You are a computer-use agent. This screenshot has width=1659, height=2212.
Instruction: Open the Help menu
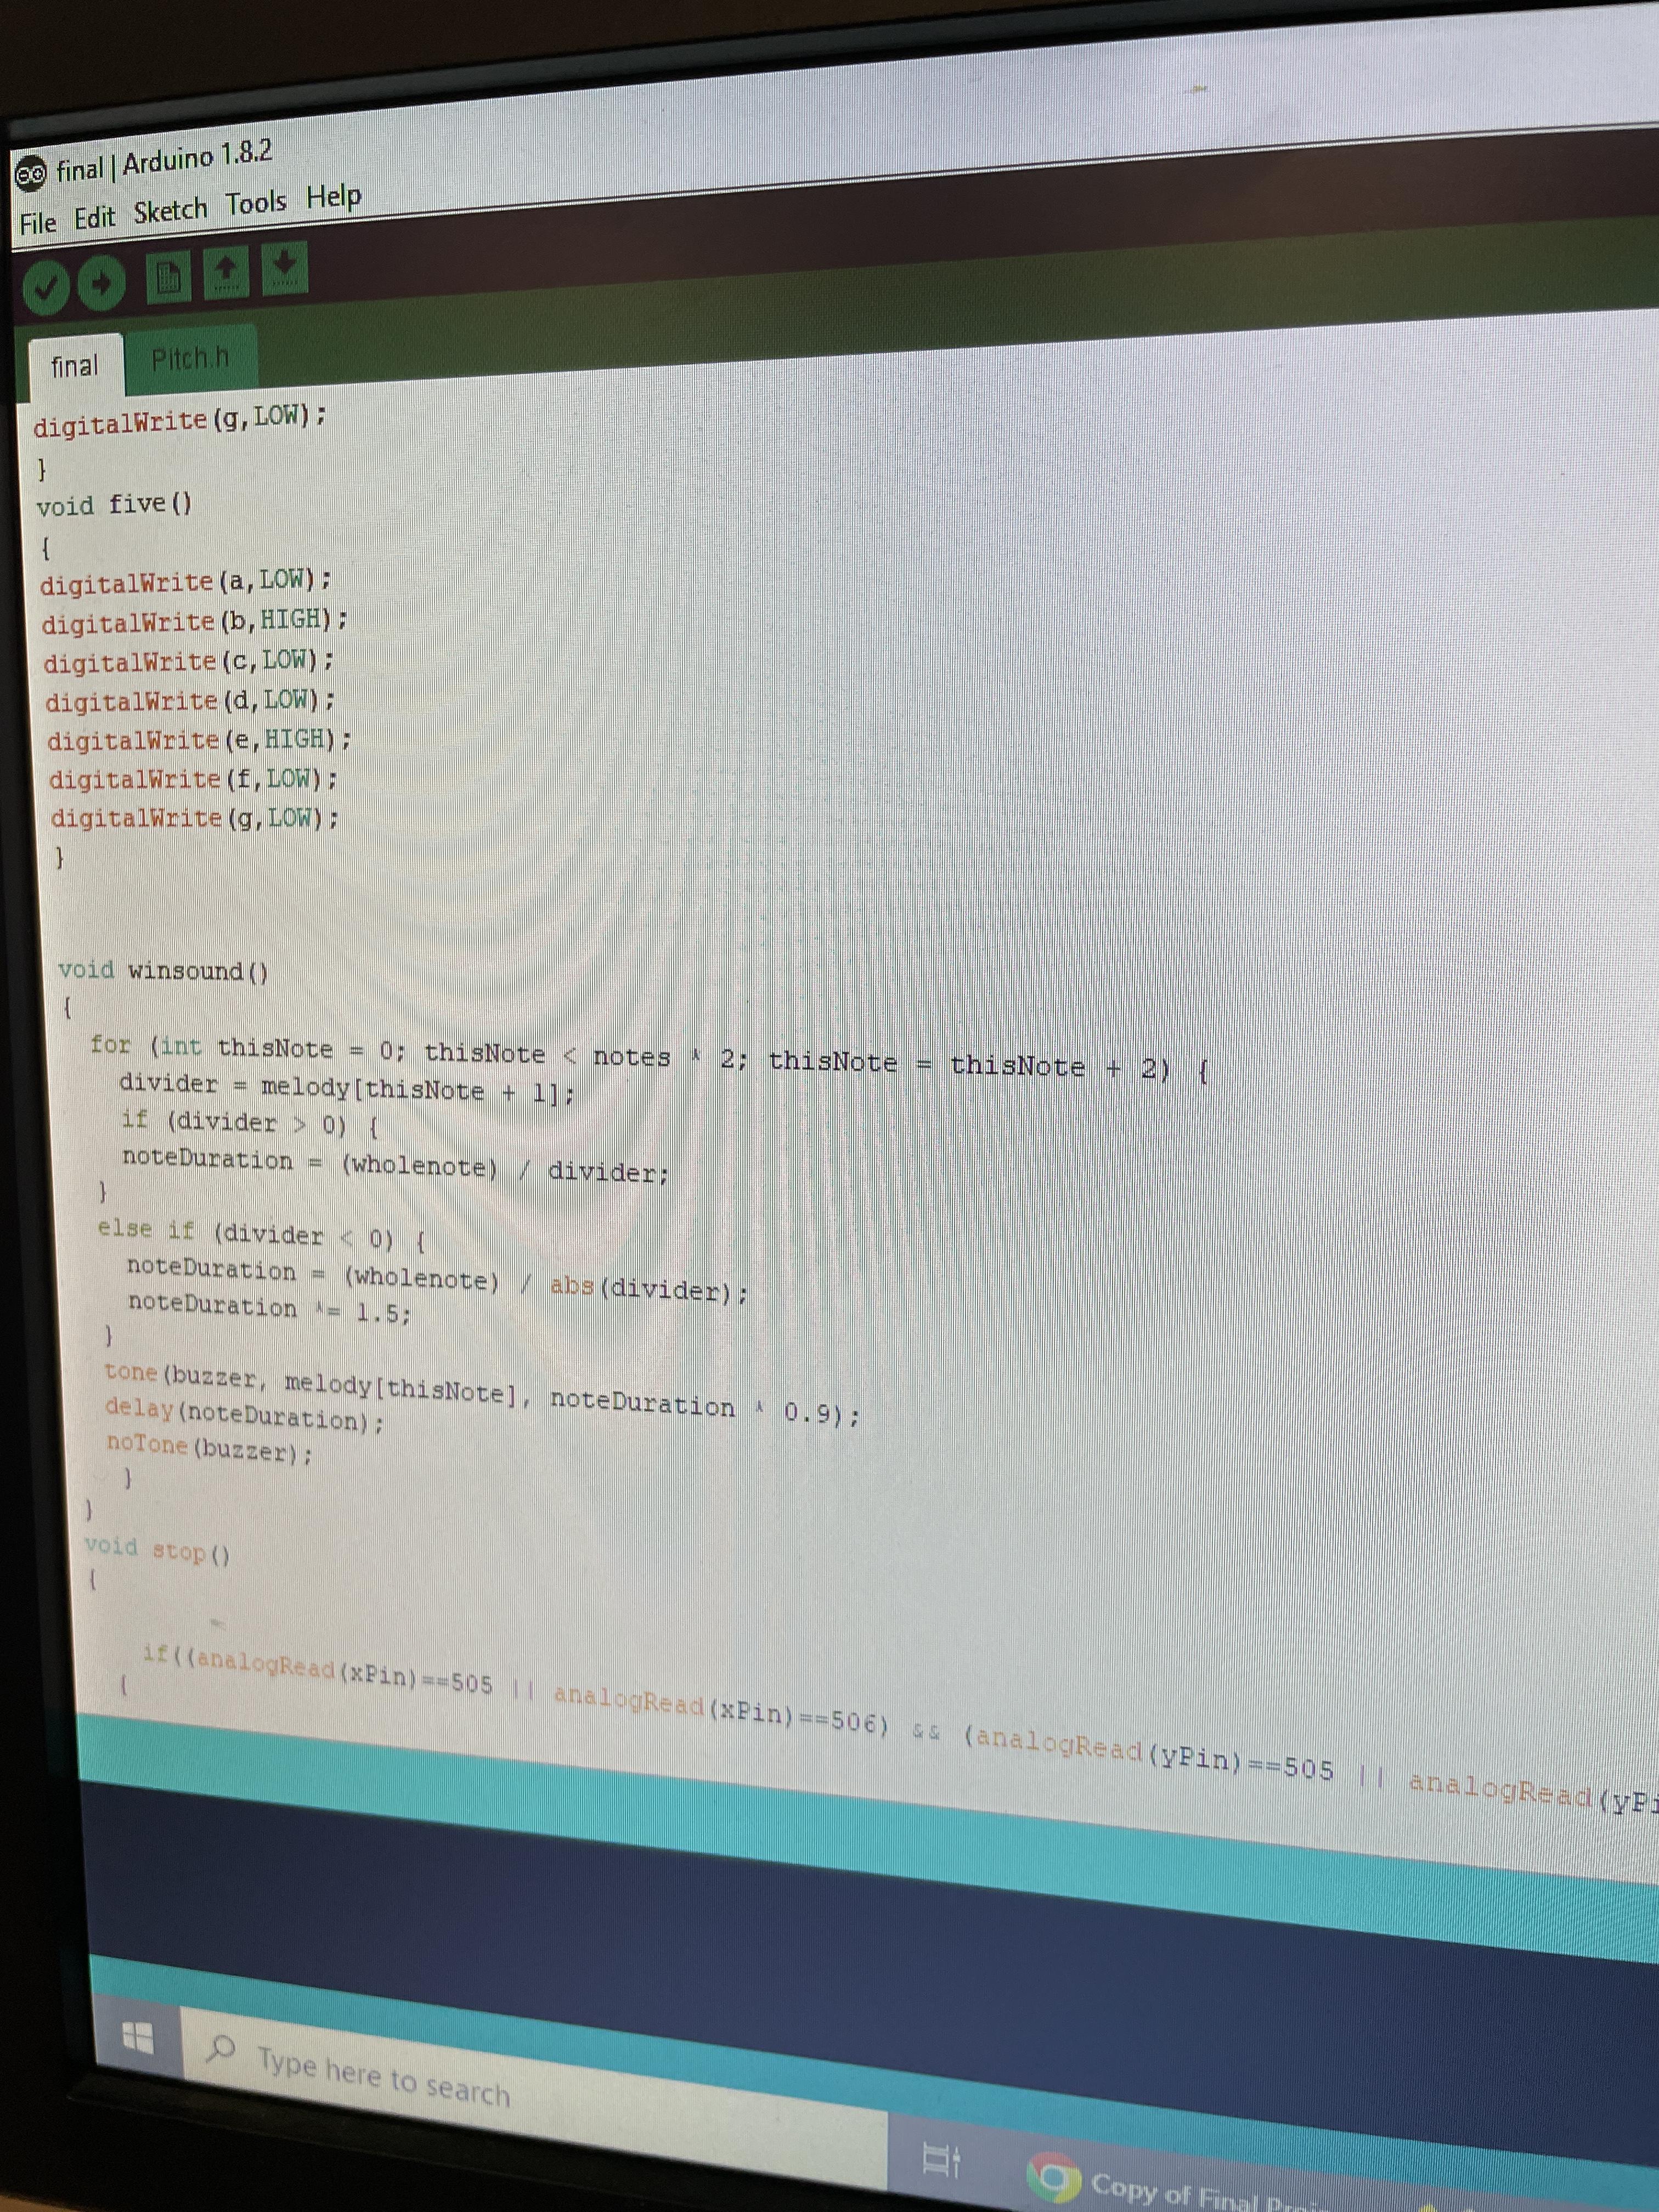333,196
